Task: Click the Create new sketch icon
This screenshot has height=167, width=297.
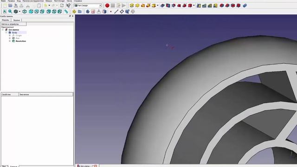Action: [x=93, y=12]
